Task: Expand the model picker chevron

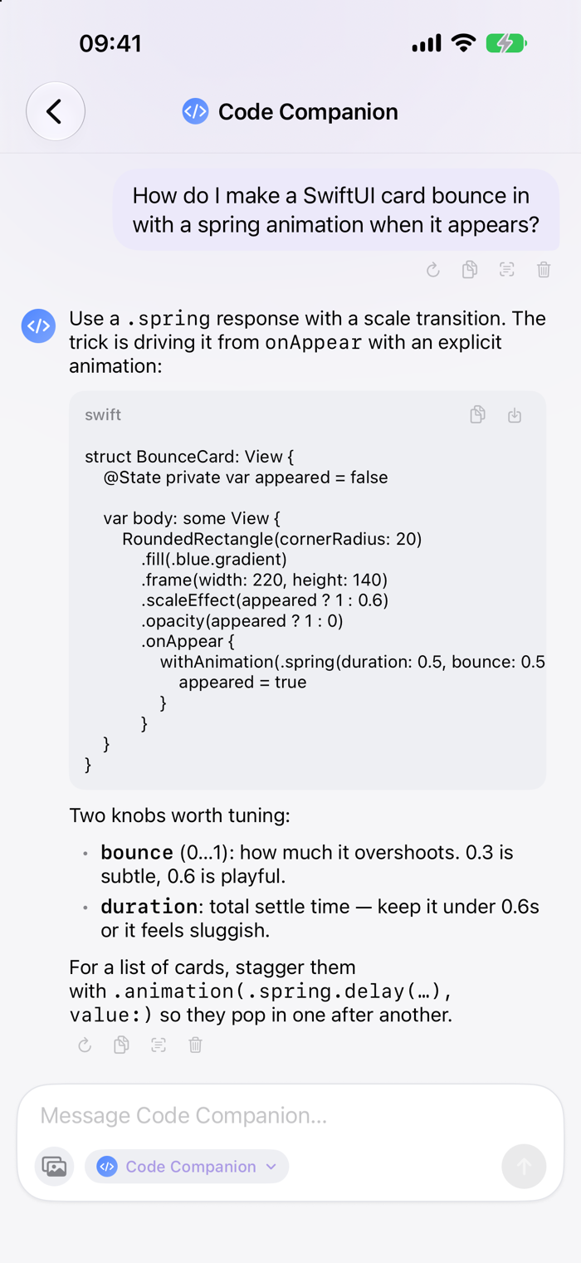Action: (271, 1167)
